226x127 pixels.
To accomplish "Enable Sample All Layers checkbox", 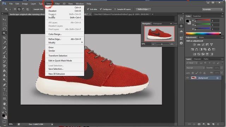I will pyautogui.click(x=115, y=9).
